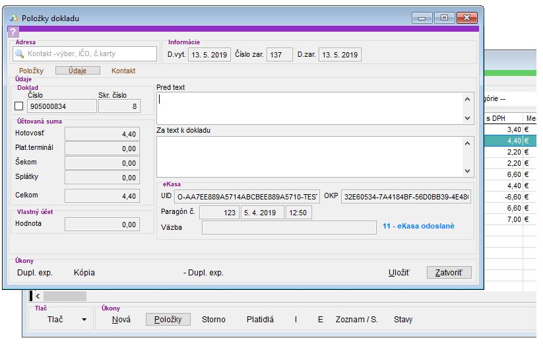543x352 pixels.
Task: Click Storno in the bottom toolbar
Action: coord(213,320)
